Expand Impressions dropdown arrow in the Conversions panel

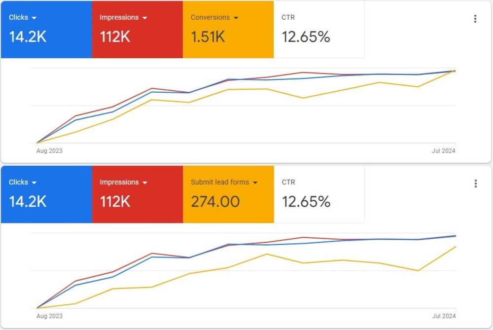click(x=144, y=18)
